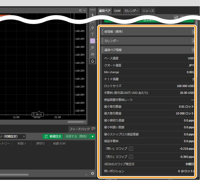Select the circular dot marker tool
Viewport: 200px width, 180px height.
pos(93,48)
